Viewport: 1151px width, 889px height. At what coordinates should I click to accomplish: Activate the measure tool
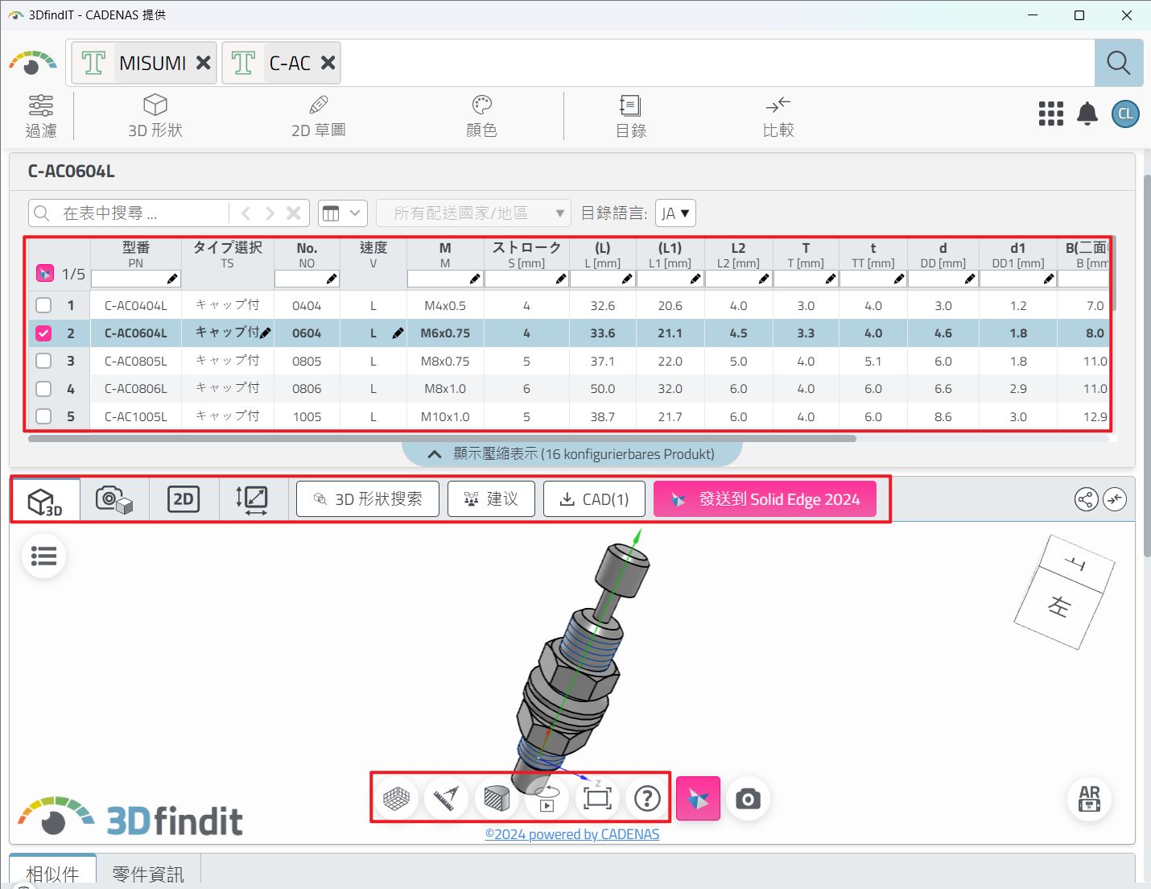446,799
